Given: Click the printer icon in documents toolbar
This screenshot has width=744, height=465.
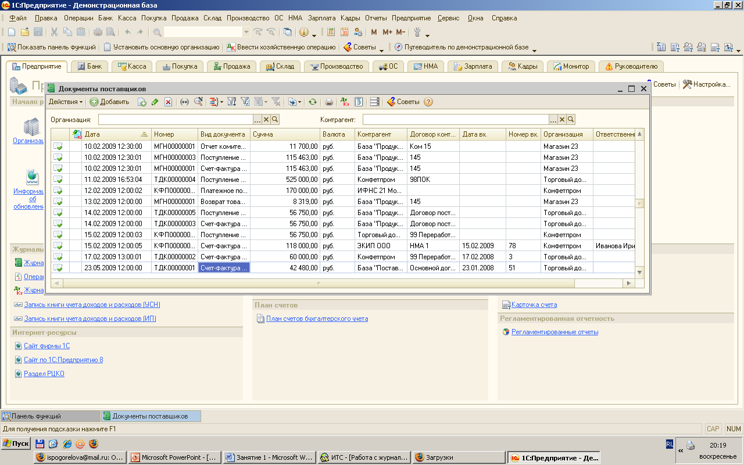Looking at the screenshot, I should tap(329, 102).
